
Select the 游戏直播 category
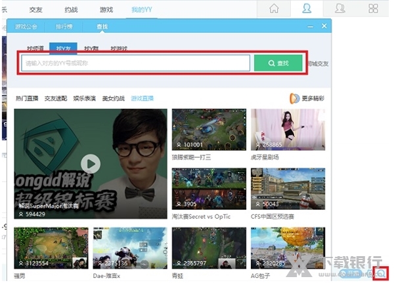(x=142, y=98)
